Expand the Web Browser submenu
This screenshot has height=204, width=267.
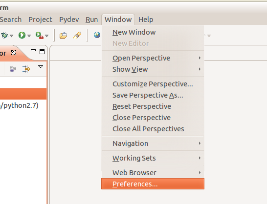coord(153,173)
